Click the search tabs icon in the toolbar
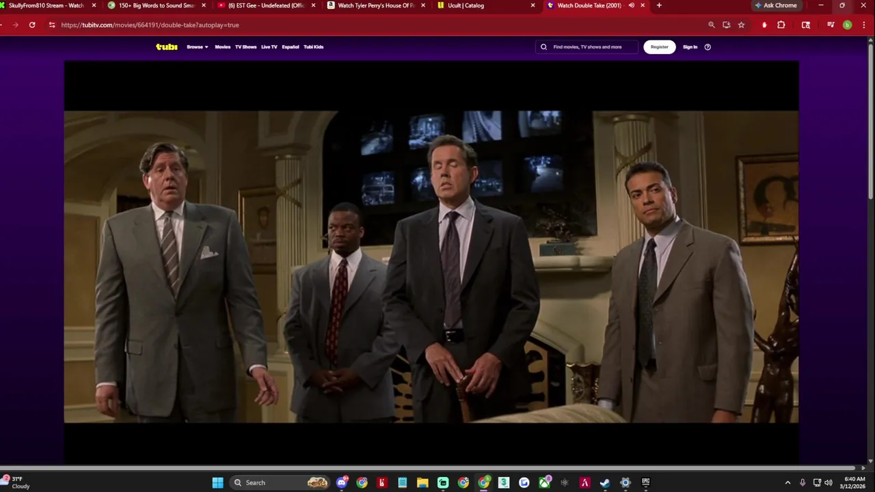Screen dimensions: 875x492 click(x=806, y=25)
